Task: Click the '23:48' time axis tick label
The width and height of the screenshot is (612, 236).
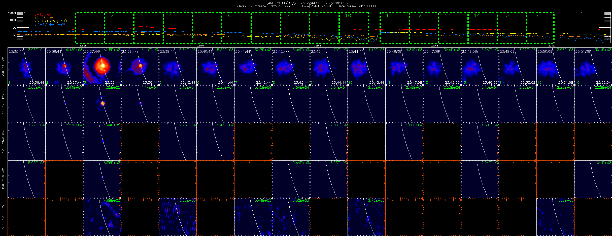Action: click(434, 45)
